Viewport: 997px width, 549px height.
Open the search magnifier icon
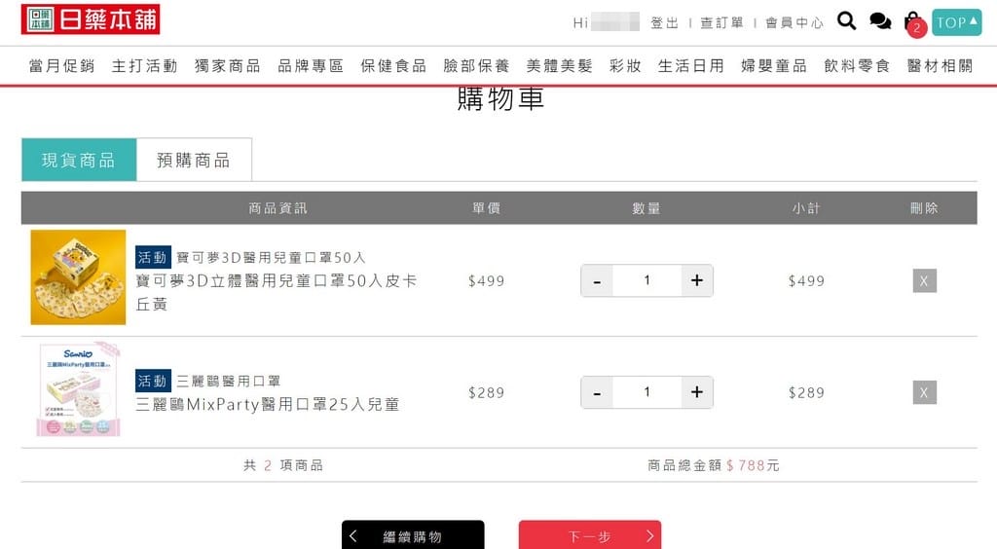846,21
